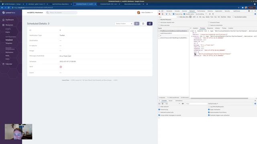This screenshot has width=257, height=144.
Task: Open the Default levels dropdown
Action: pos(213,104)
